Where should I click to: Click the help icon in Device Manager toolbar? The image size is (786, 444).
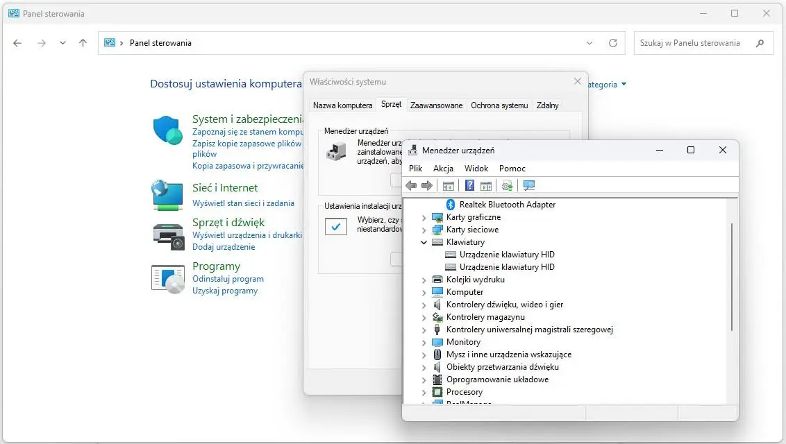coord(470,185)
